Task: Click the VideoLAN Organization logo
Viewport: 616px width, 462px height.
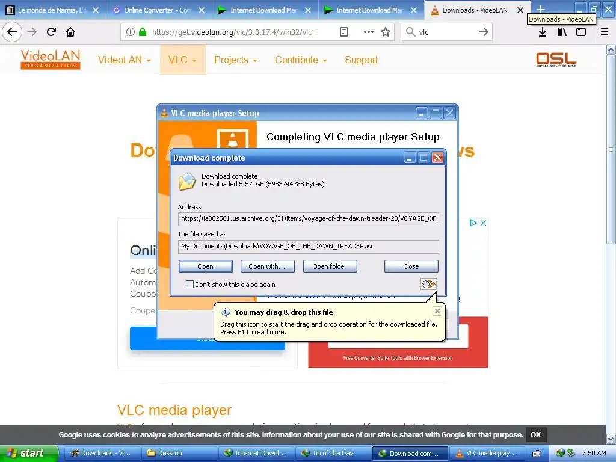Action: click(51, 60)
